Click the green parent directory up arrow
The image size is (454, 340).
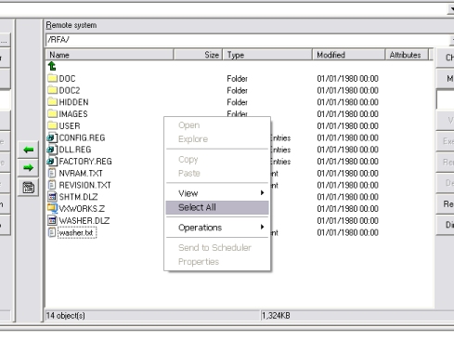52,66
